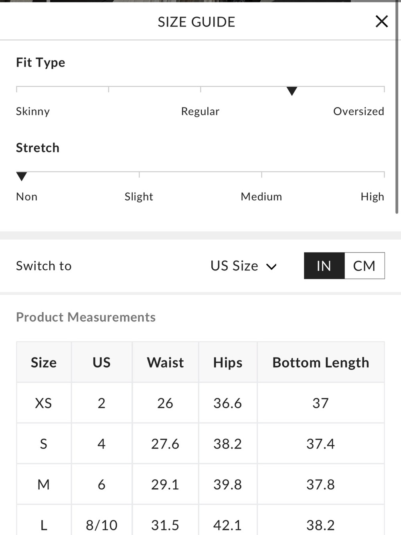Open the US Size dropdown

click(243, 266)
